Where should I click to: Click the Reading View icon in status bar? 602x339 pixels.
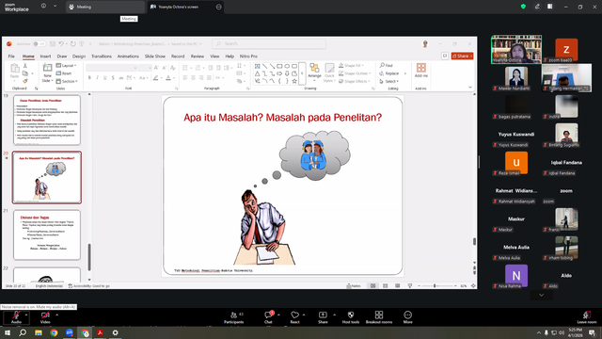tap(397, 286)
